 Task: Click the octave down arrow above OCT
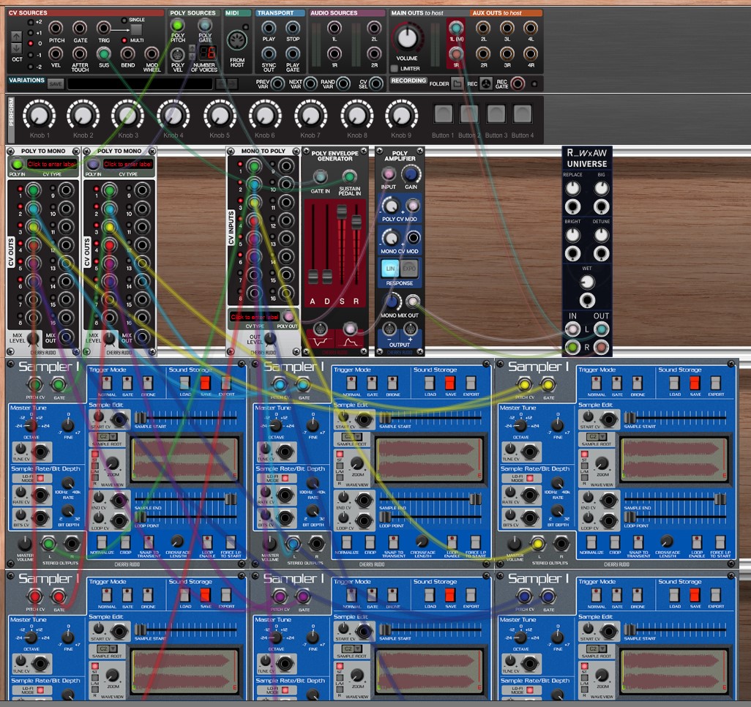(x=17, y=48)
